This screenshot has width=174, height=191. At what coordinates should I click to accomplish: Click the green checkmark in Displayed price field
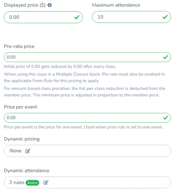tap(77, 17)
